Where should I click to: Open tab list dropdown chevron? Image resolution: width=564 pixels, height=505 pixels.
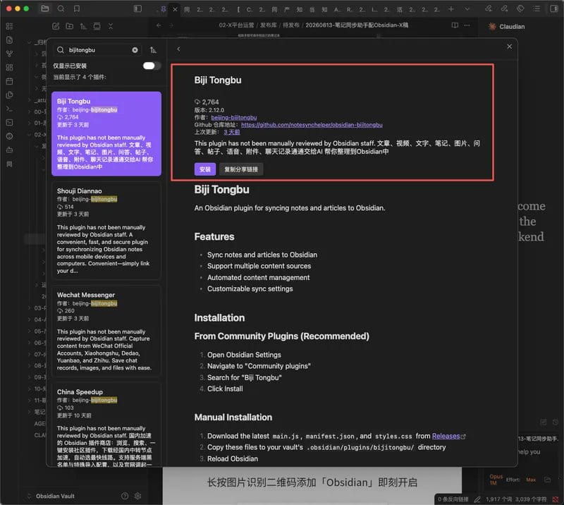[467, 9]
